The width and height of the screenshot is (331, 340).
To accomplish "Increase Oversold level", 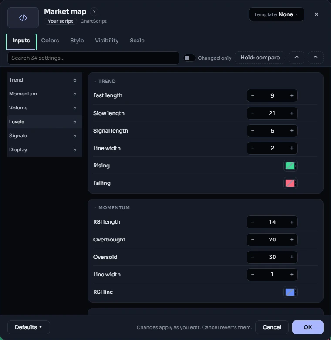I will click(x=292, y=257).
